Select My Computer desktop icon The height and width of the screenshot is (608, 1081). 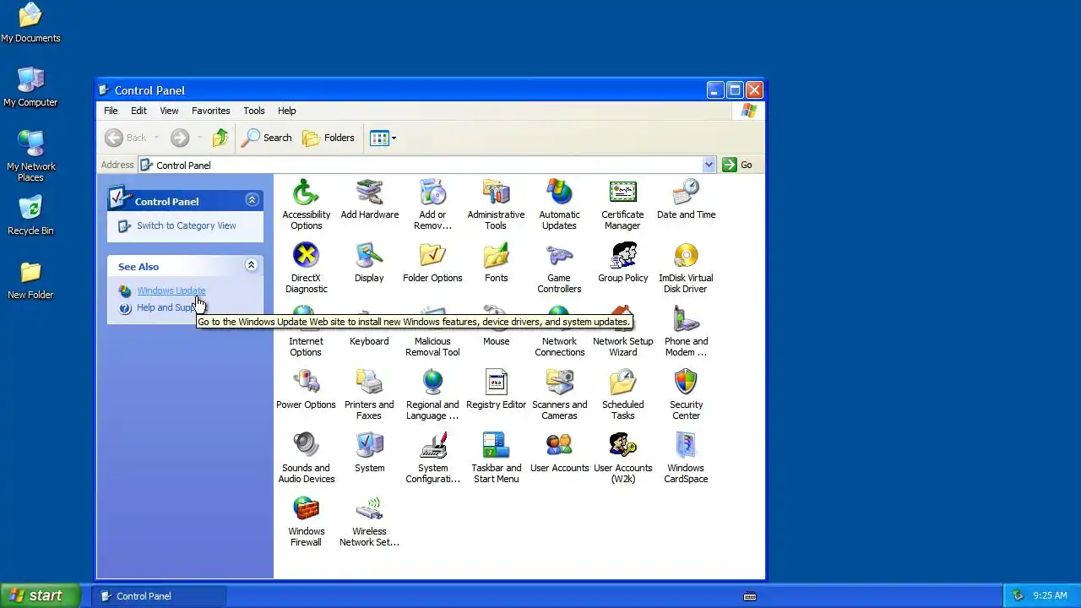(30, 87)
